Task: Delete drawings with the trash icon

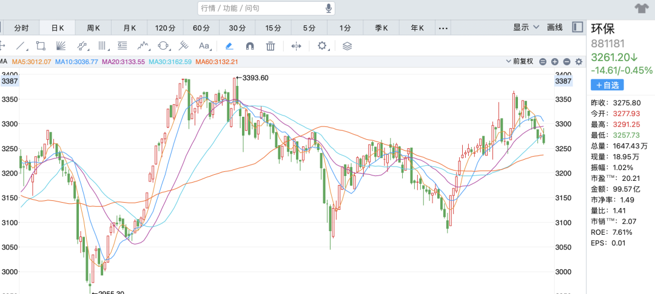Action: (x=270, y=45)
